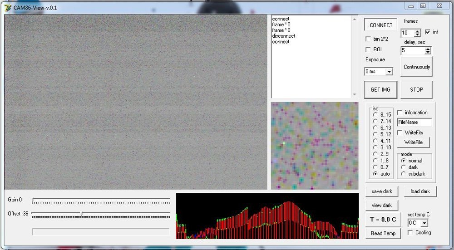Click log panel scroll down arrow
Screen dimensions: 454x250
[355, 95]
